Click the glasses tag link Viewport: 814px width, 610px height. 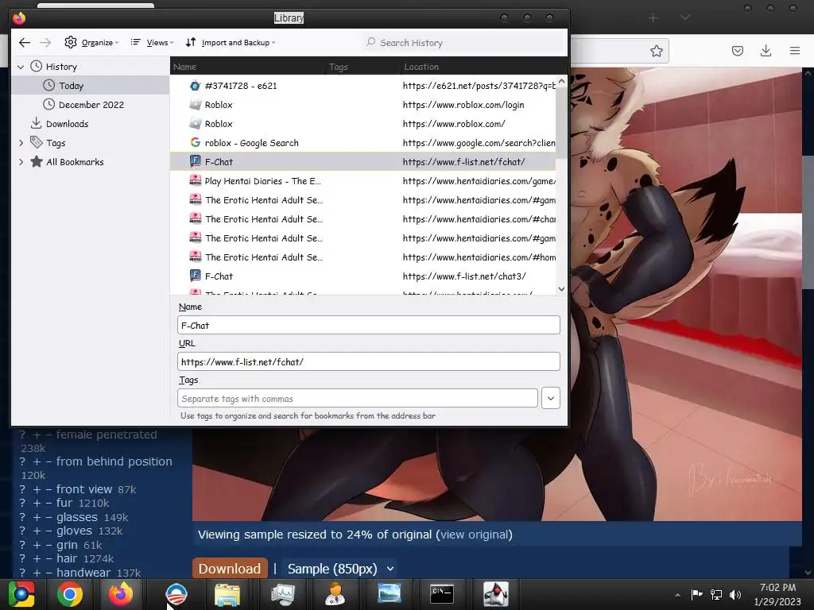[x=77, y=517]
